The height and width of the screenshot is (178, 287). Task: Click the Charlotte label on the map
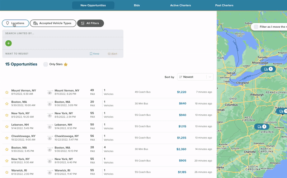250,152
